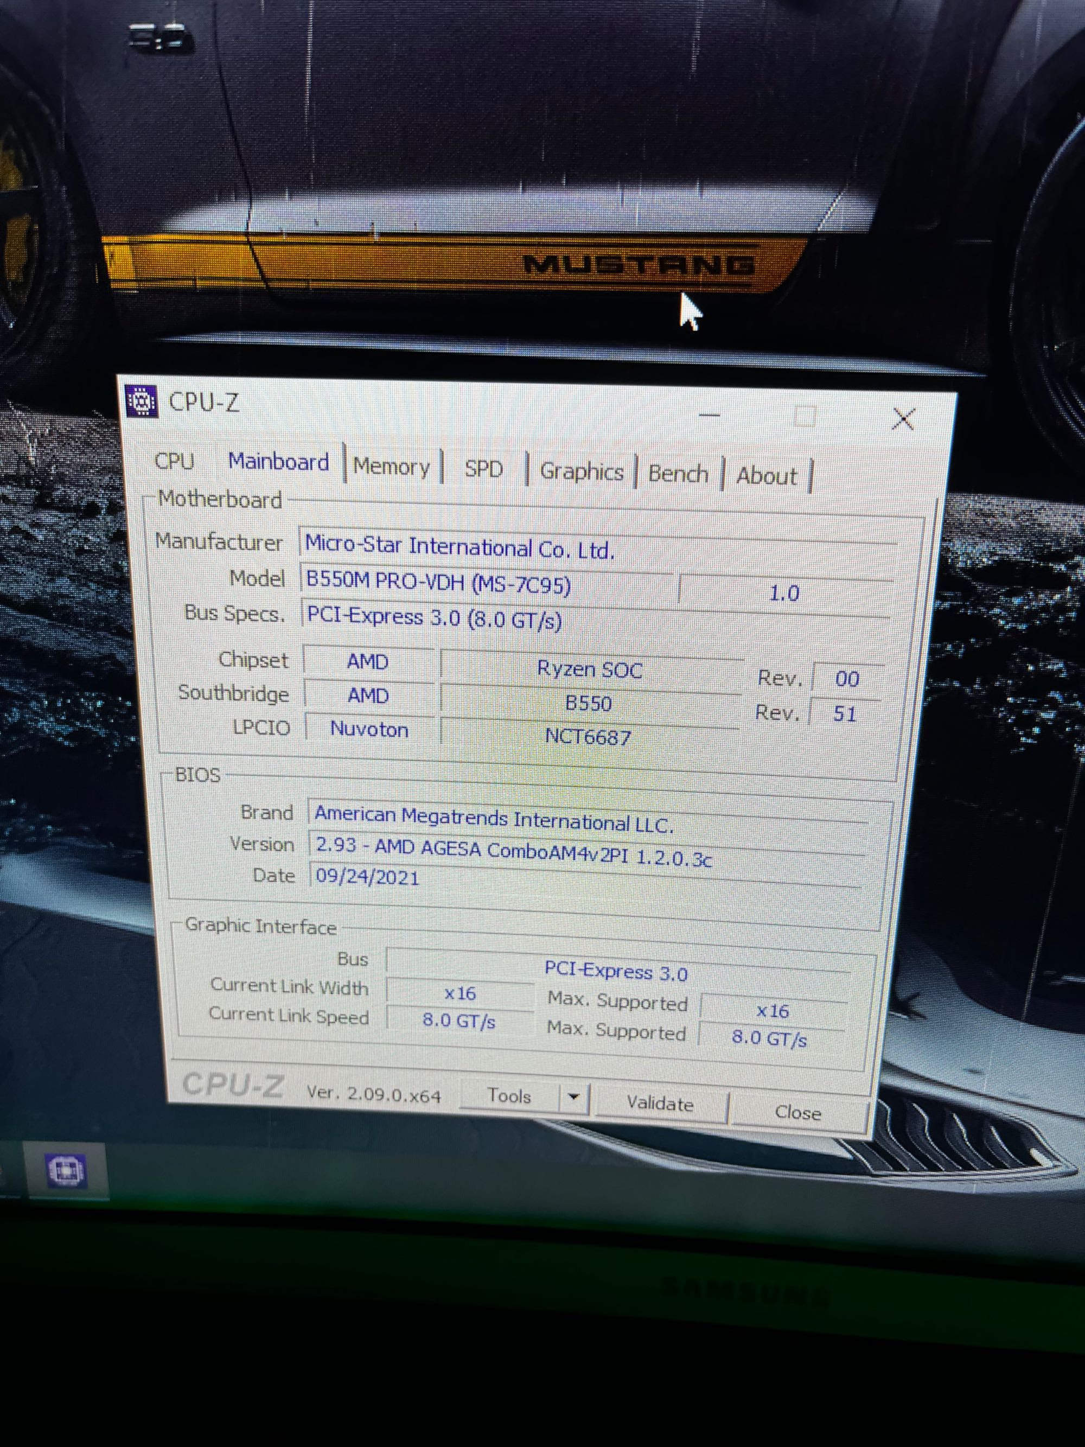Close CPU-Z with the X button
The width and height of the screenshot is (1085, 1447).
(903, 419)
